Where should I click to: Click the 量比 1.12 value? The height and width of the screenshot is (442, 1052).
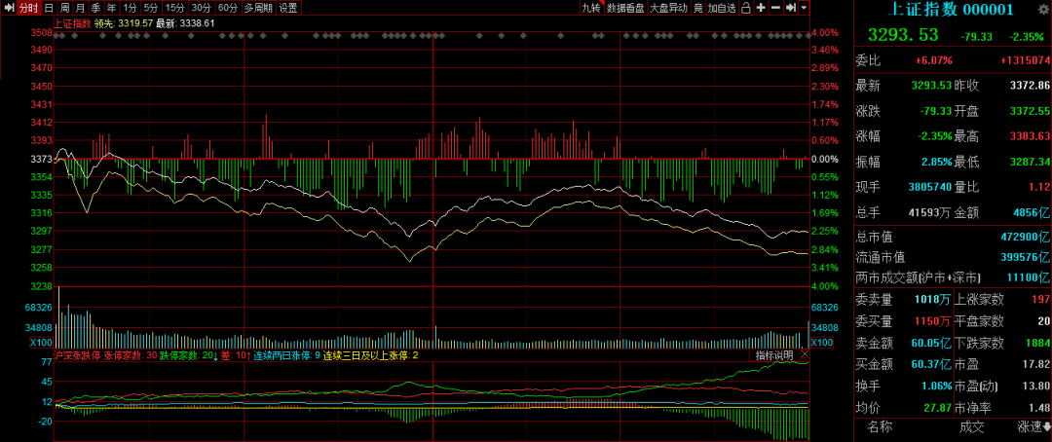coord(1038,187)
